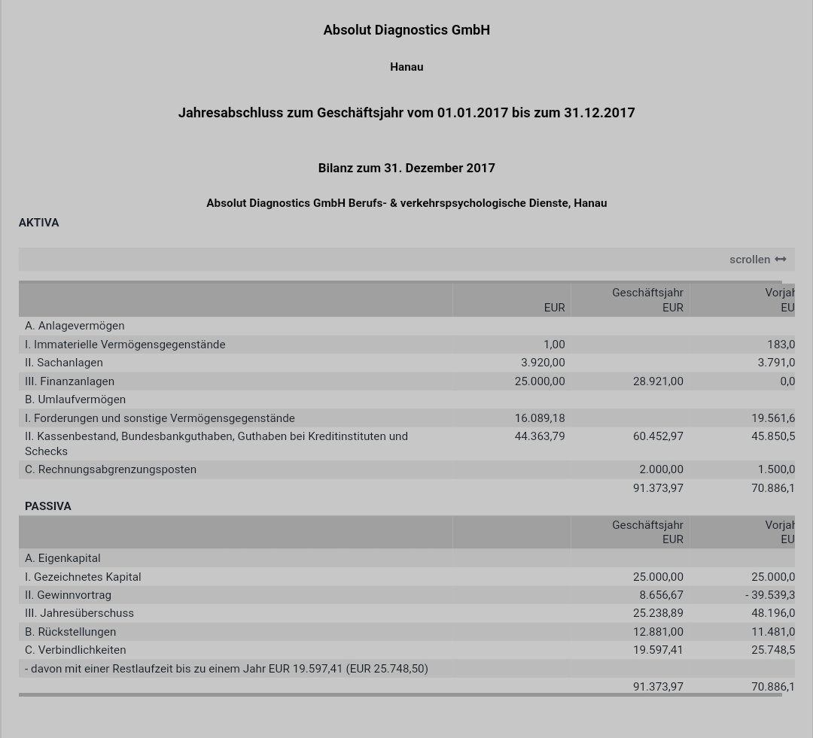Click the value 60.452,97 in Kassenbestand row

(x=658, y=436)
